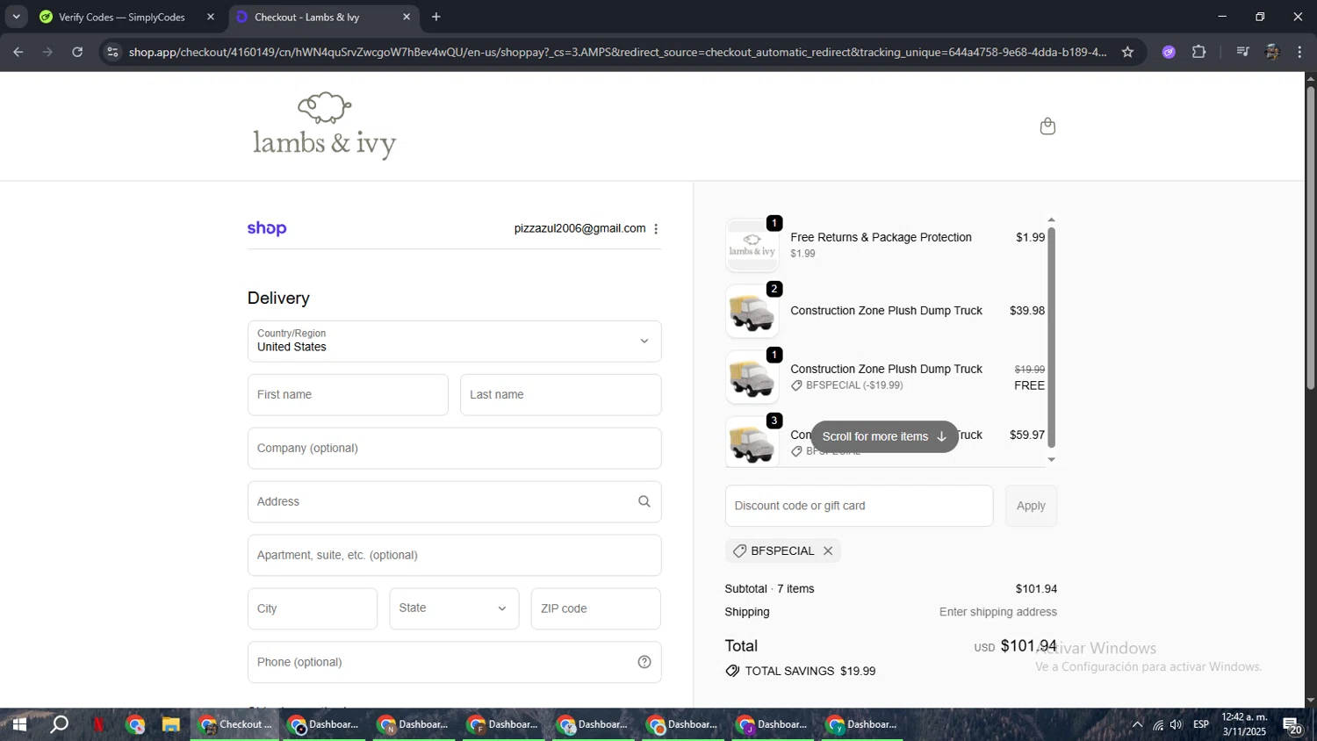Focus the Apartment, suite, etc. field
The width and height of the screenshot is (1317, 741).
[x=454, y=555]
